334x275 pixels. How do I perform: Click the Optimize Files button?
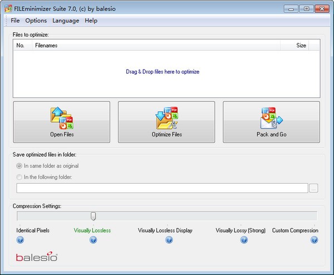(166, 122)
